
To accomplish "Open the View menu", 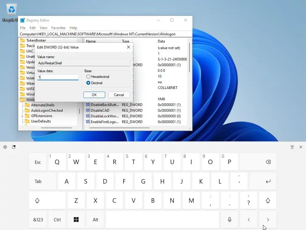I will [x=43, y=28].
